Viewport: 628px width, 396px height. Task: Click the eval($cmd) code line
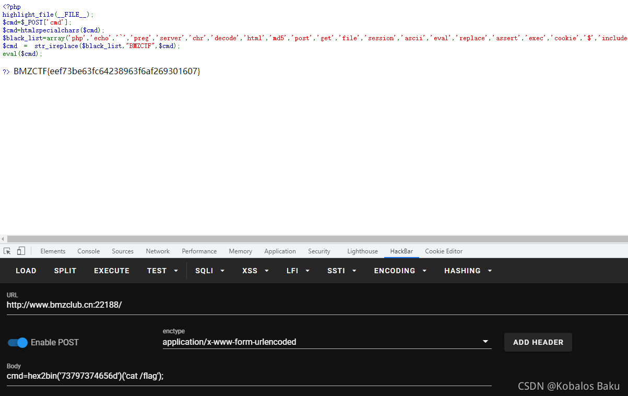point(22,54)
